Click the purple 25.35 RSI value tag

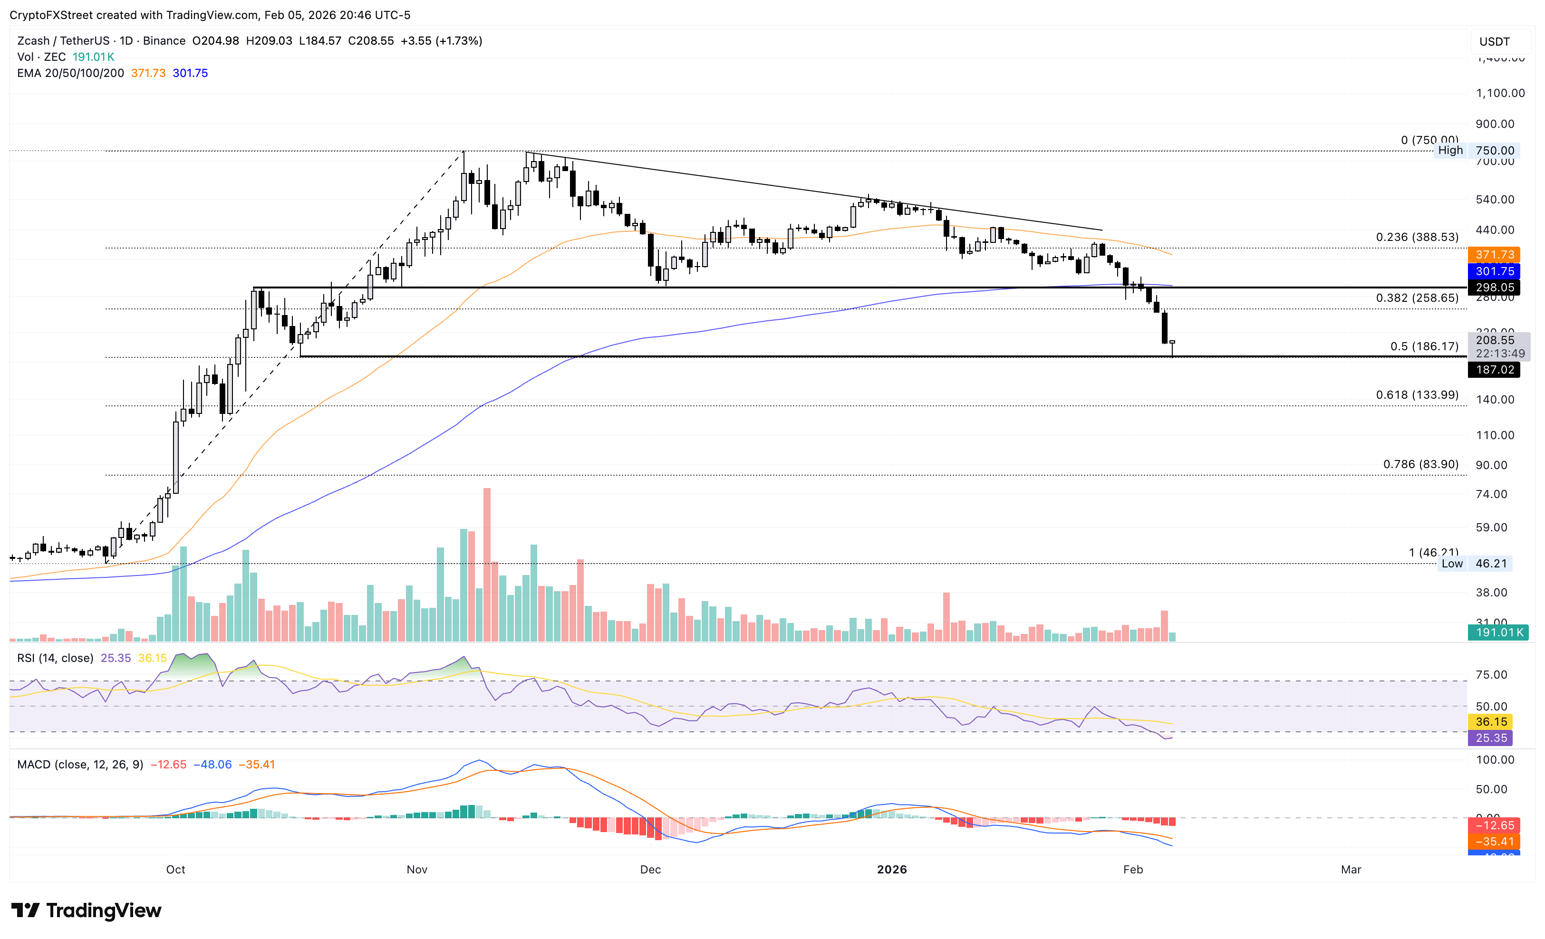1490,738
